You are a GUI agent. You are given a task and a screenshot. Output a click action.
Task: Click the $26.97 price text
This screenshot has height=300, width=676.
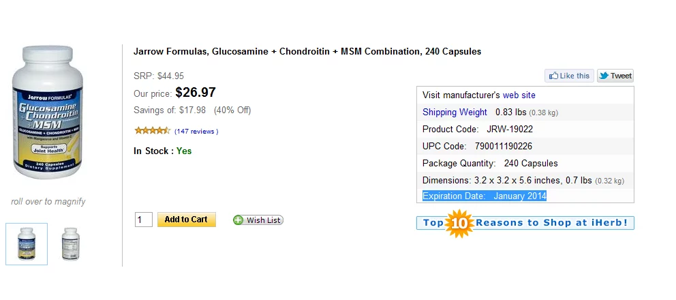196,92
